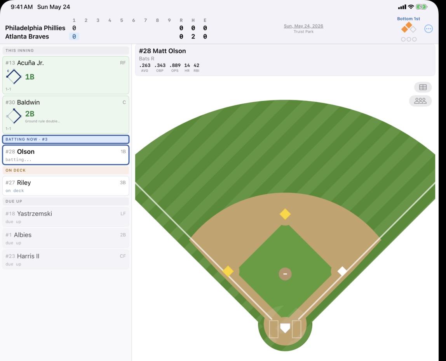Tap the 2B result for Baldwin

(x=30, y=114)
